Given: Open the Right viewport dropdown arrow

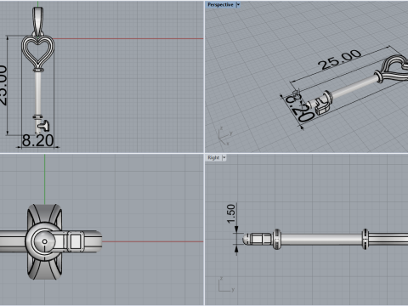Looking at the screenshot, I should tap(224, 157).
